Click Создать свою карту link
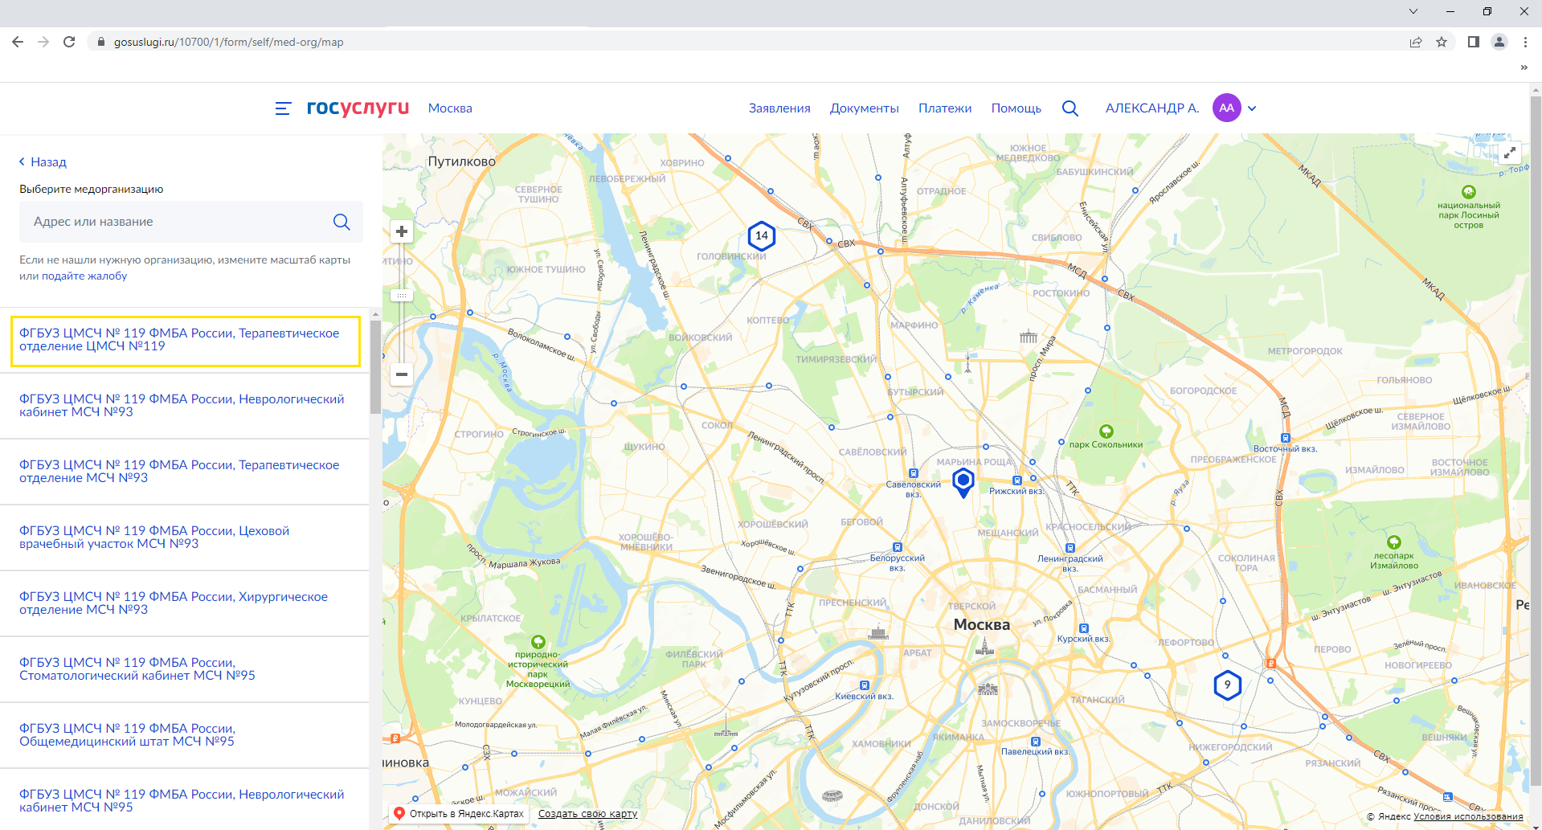 [587, 814]
